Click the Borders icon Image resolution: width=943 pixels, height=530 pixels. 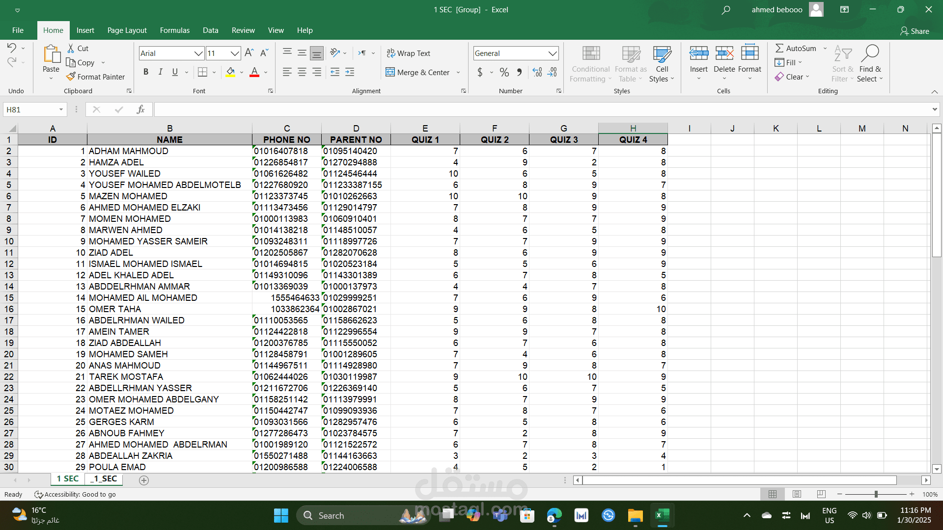click(202, 72)
